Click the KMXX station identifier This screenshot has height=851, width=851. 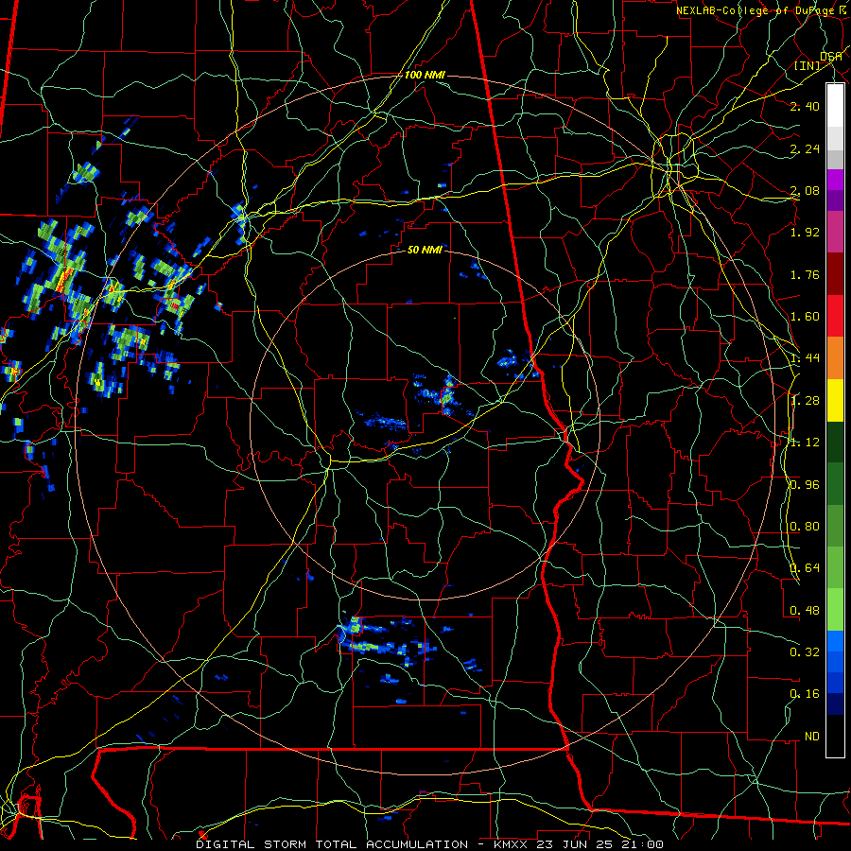tap(512, 844)
